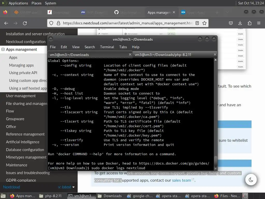The height and width of the screenshot is (199, 265).
Task: Close the Apps management browser tab
Action: point(174,12)
